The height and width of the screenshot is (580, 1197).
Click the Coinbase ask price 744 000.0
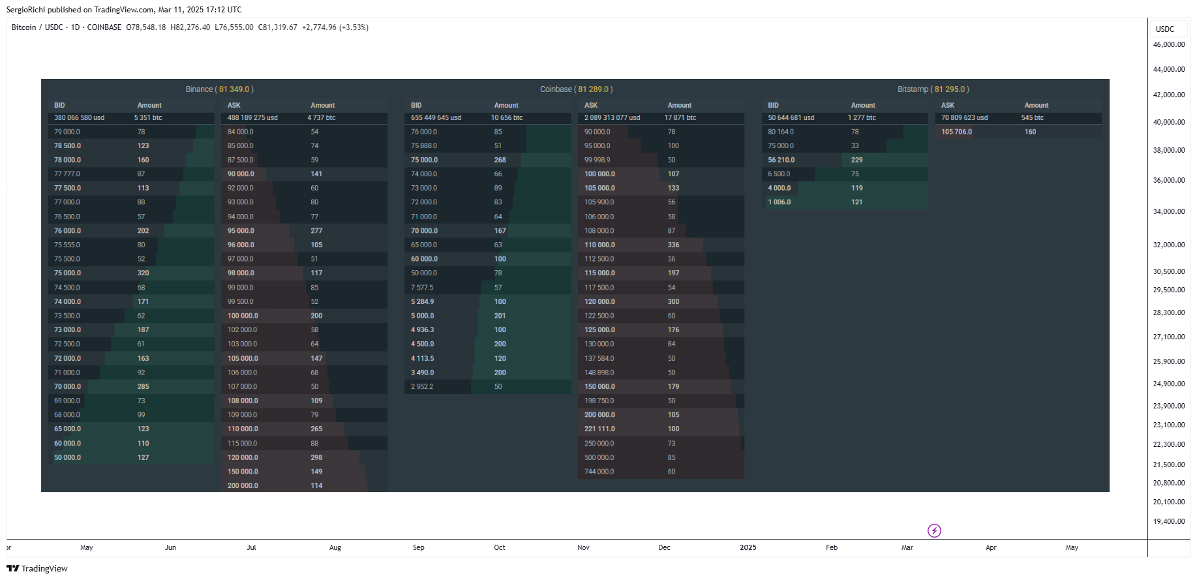pyautogui.click(x=599, y=472)
